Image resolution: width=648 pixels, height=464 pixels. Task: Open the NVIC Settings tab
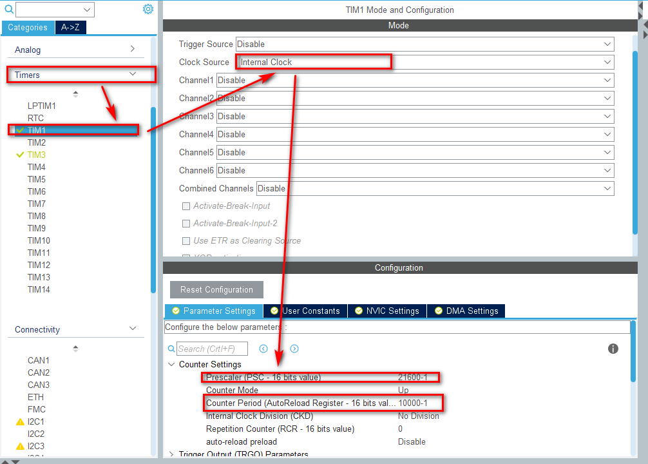pos(387,311)
